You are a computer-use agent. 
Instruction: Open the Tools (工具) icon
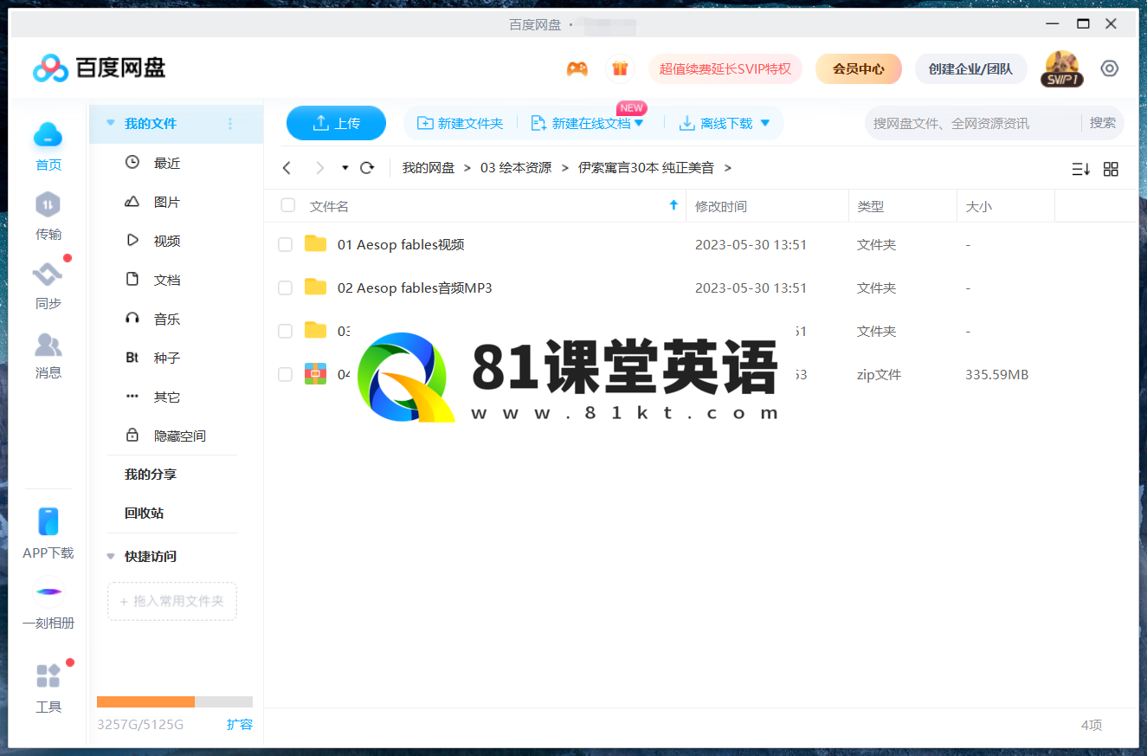click(48, 675)
